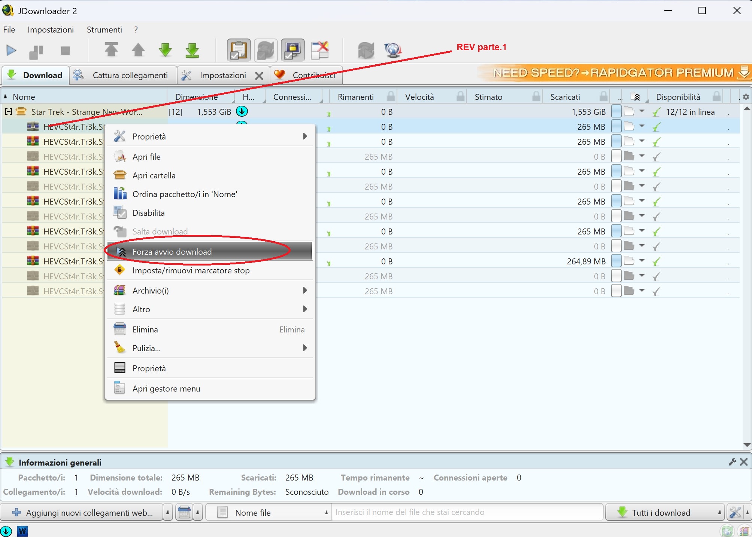The height and width of the screenshot is (537, 752).
Task: Click the table column settings gear icon
Action: tap(746, 97)
